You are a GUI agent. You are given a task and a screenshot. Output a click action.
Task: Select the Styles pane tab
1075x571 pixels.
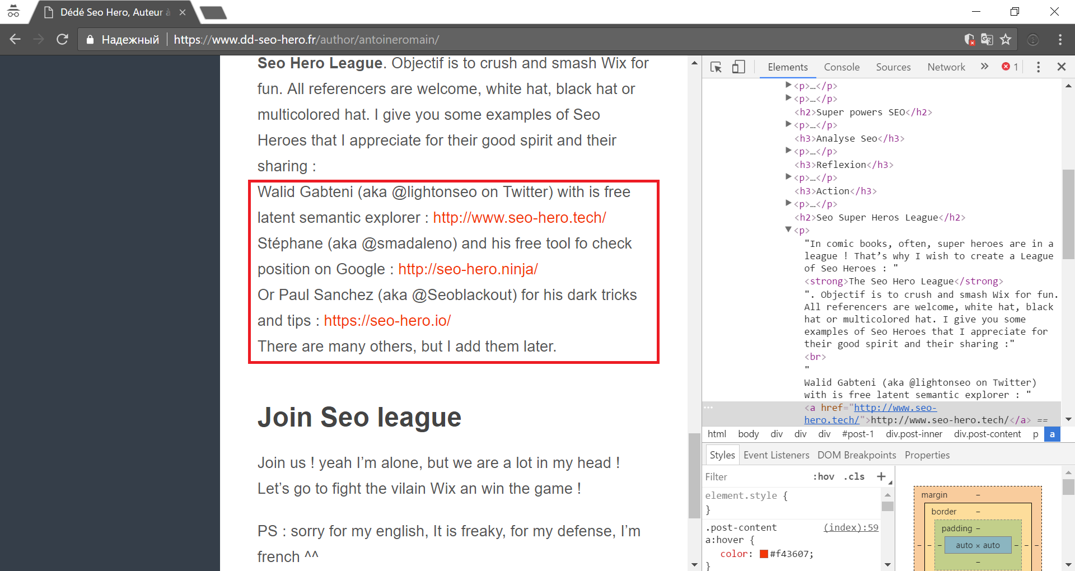point(722,455)
